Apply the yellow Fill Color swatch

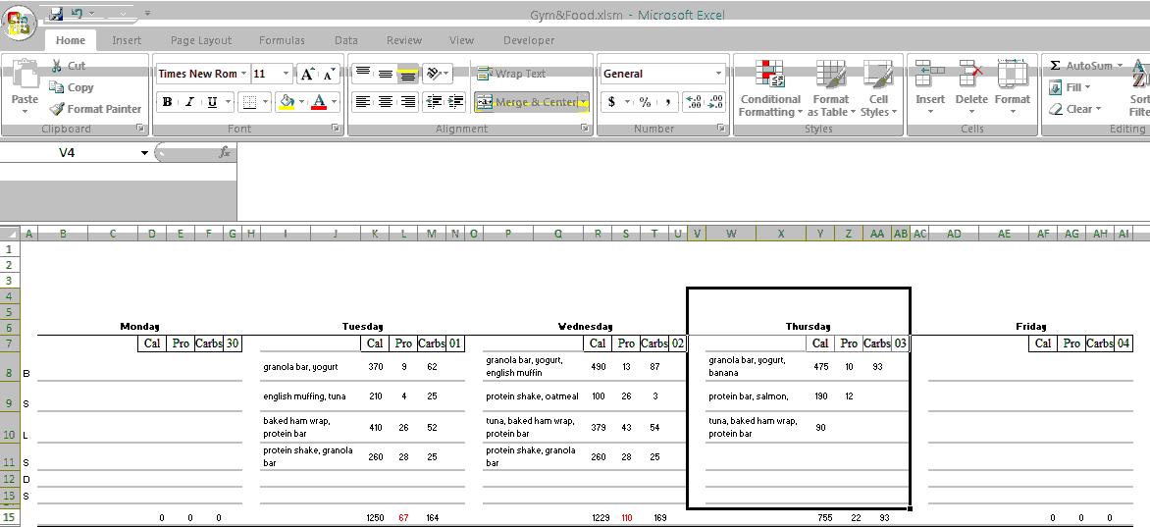point(287,102)
